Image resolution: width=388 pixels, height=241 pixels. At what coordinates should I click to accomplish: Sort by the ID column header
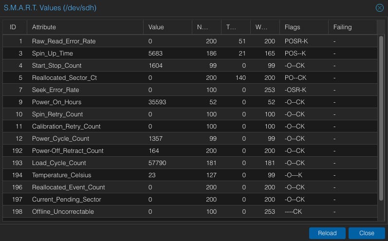tap(15, 27)
